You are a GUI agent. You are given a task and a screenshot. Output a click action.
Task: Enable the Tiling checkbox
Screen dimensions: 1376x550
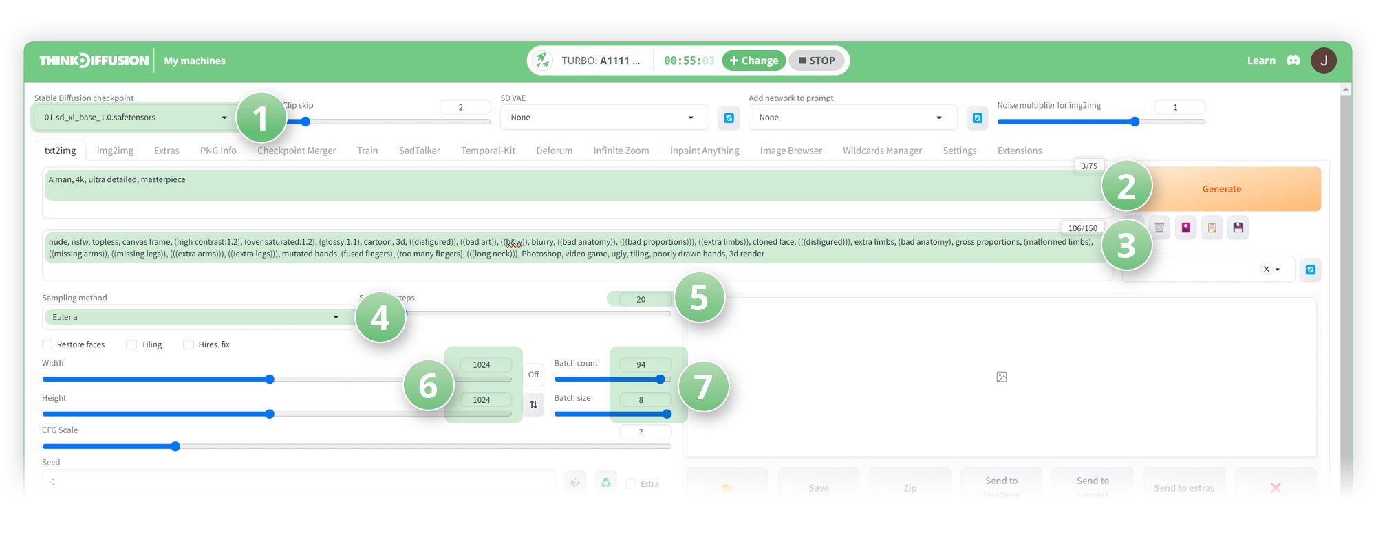(x=131, y=344)
